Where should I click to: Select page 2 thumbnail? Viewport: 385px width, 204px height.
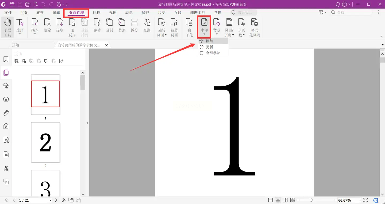(45, 142)
